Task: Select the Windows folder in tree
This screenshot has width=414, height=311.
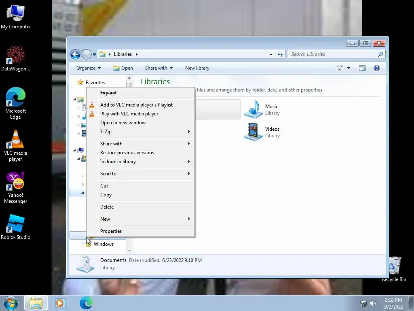Action: tap(103, 244)
